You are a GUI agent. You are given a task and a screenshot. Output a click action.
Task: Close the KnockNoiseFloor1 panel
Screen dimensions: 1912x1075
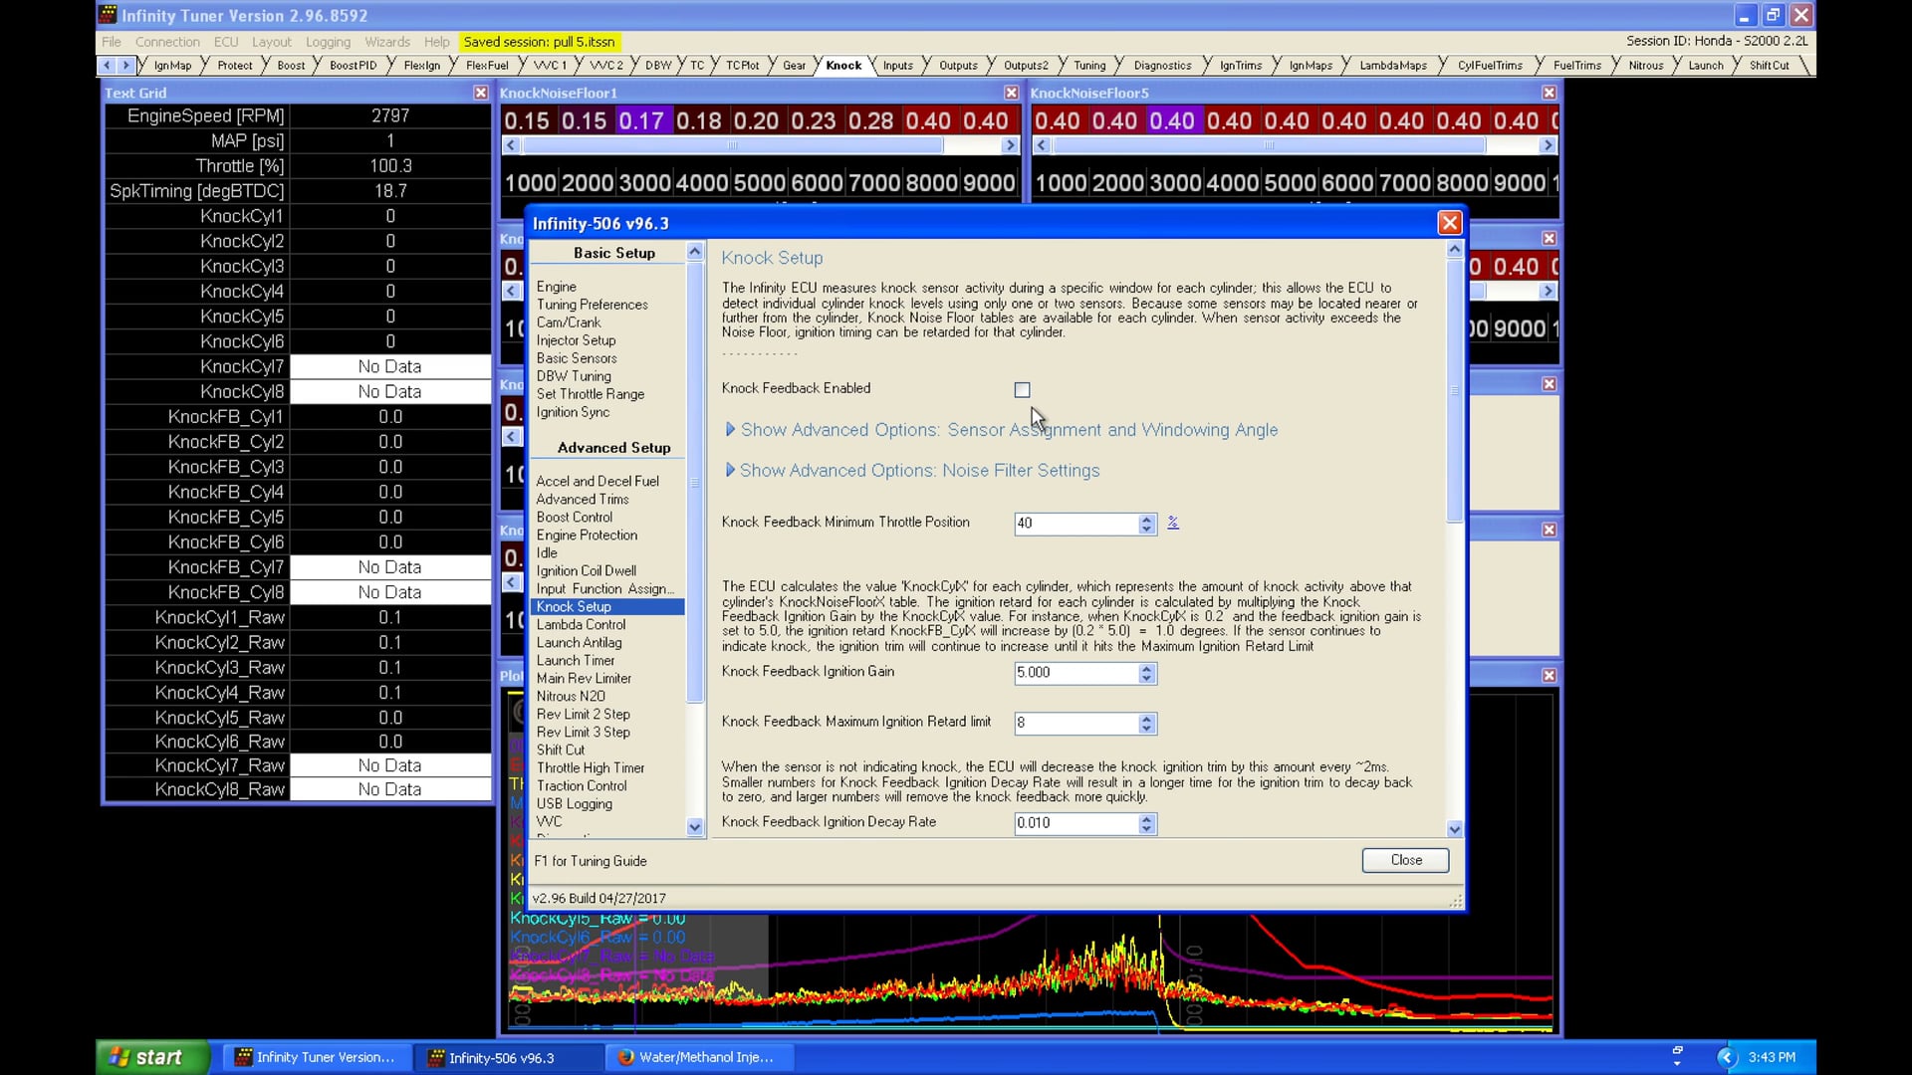(1011, 93)
